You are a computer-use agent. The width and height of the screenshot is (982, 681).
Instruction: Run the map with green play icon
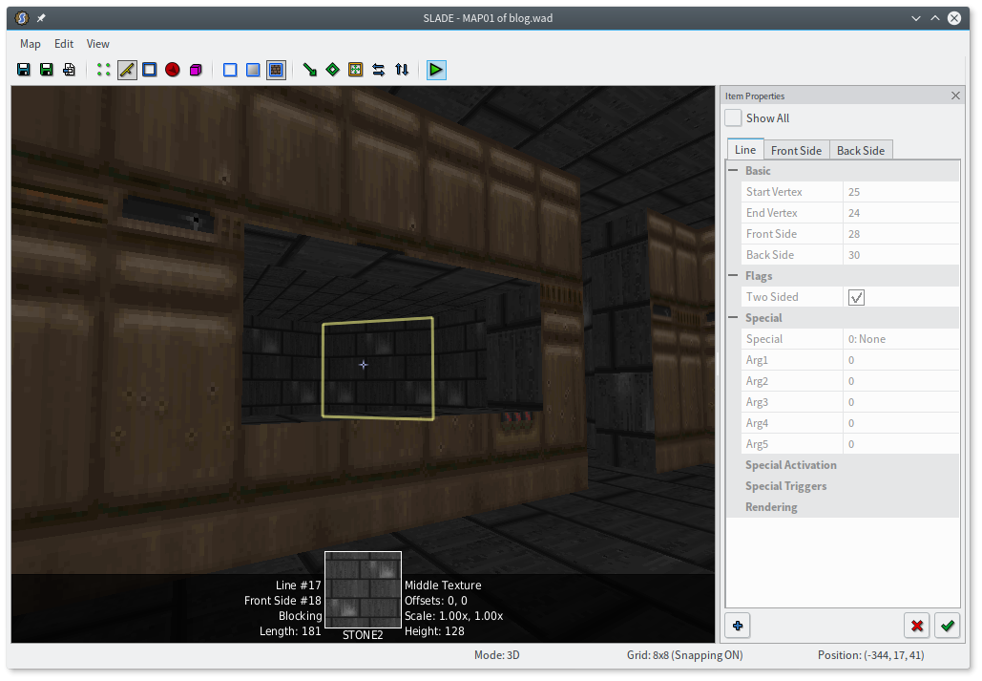[x=436, y=70]
